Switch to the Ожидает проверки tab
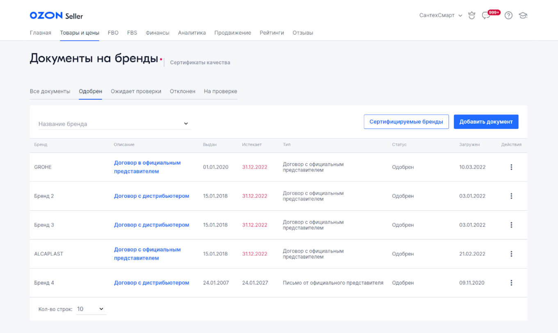The width and height of the screenshot is (558, 333). tap(136, 91)
